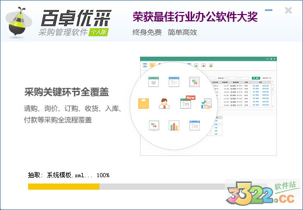The height and width of the screenshot is (210, 303).
Task: Select the 约 calendar icon marked New
Action: coord(186,103)
